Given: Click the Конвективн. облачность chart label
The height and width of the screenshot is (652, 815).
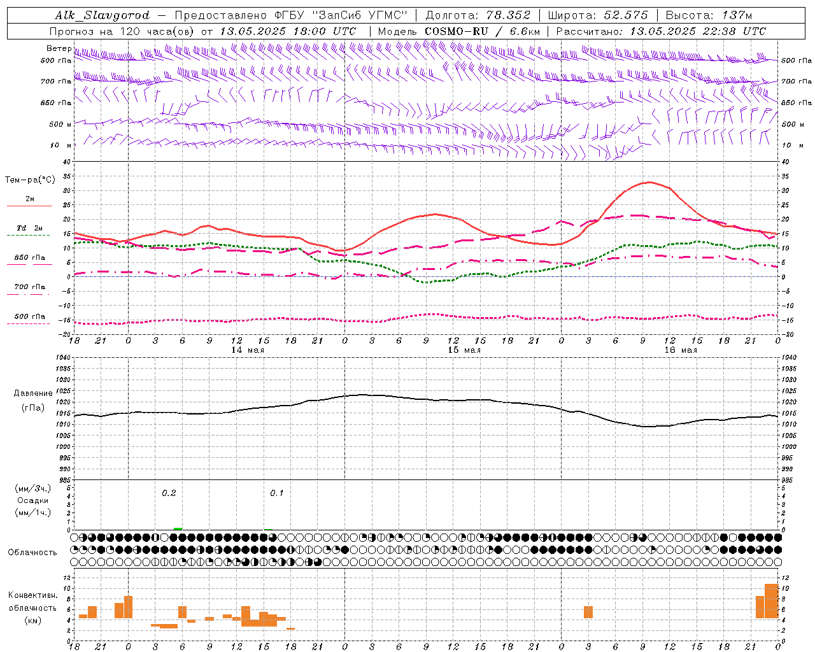Looking at the screenshot, I should [x=33, y=602].
